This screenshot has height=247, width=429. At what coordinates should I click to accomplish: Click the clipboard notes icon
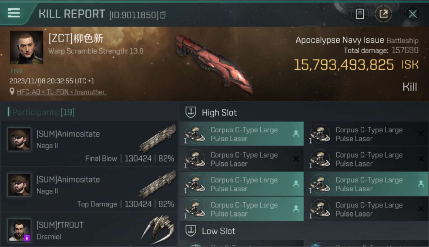(x=360, y=14)
